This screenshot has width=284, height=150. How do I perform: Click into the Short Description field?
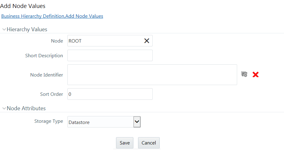pos(110,55)
